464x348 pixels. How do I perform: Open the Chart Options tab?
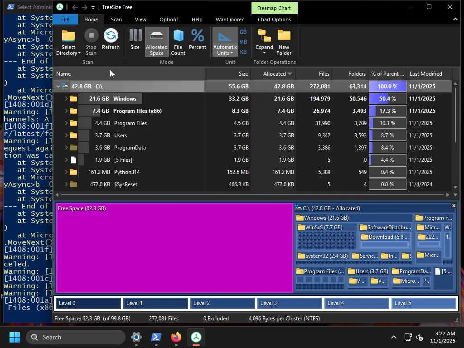pos(274,19)
